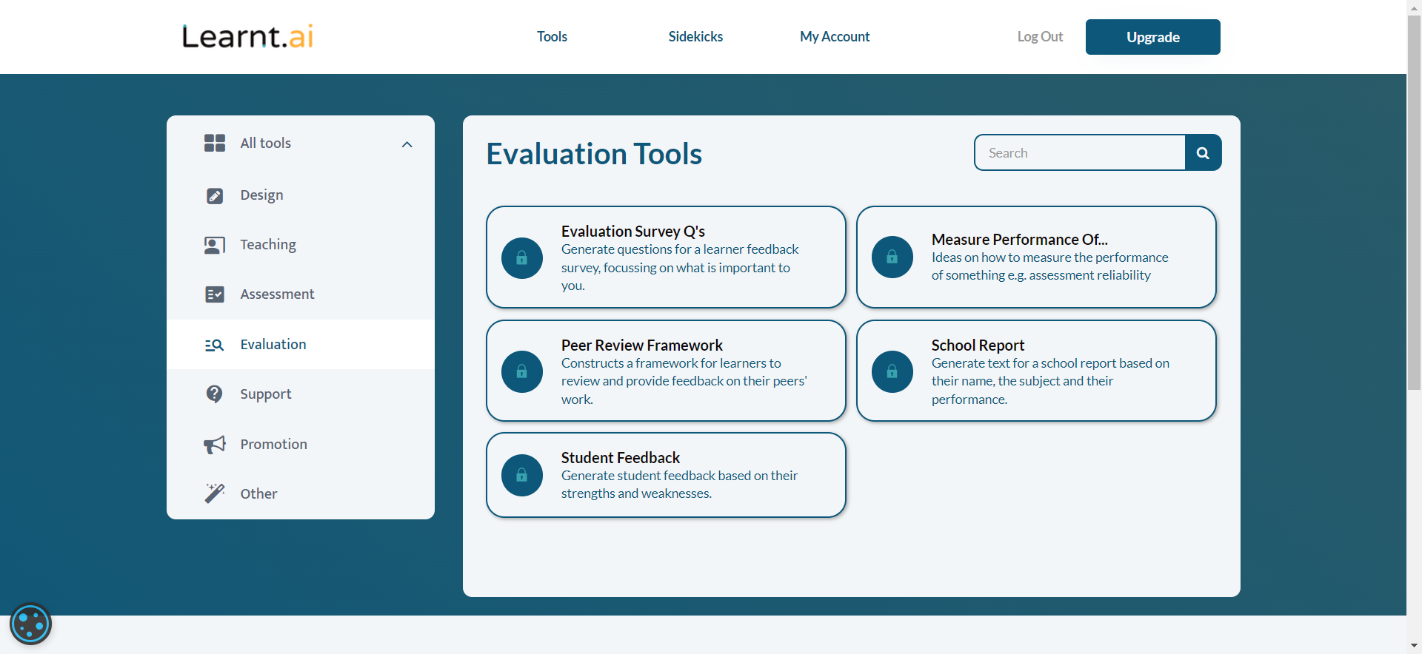Click lock icon on Evaluation Survey Q's

pos(522,258)
